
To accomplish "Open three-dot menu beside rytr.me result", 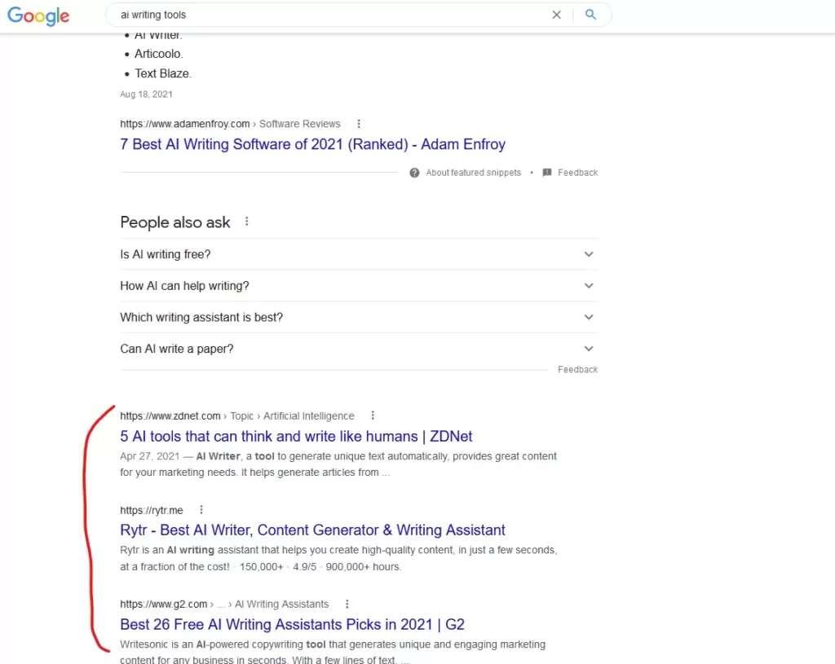I will 201,510.
